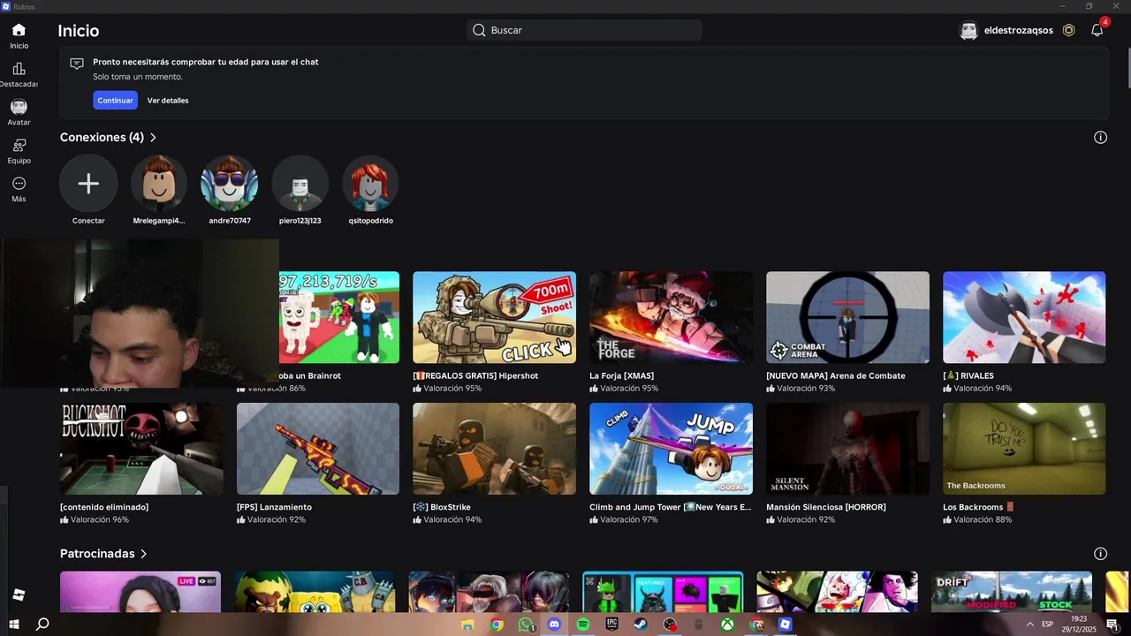The height and width of the screenshot is (636, 1131).
Task: Expand Conexiones (4) with its chevron
Action: point(153,138)
